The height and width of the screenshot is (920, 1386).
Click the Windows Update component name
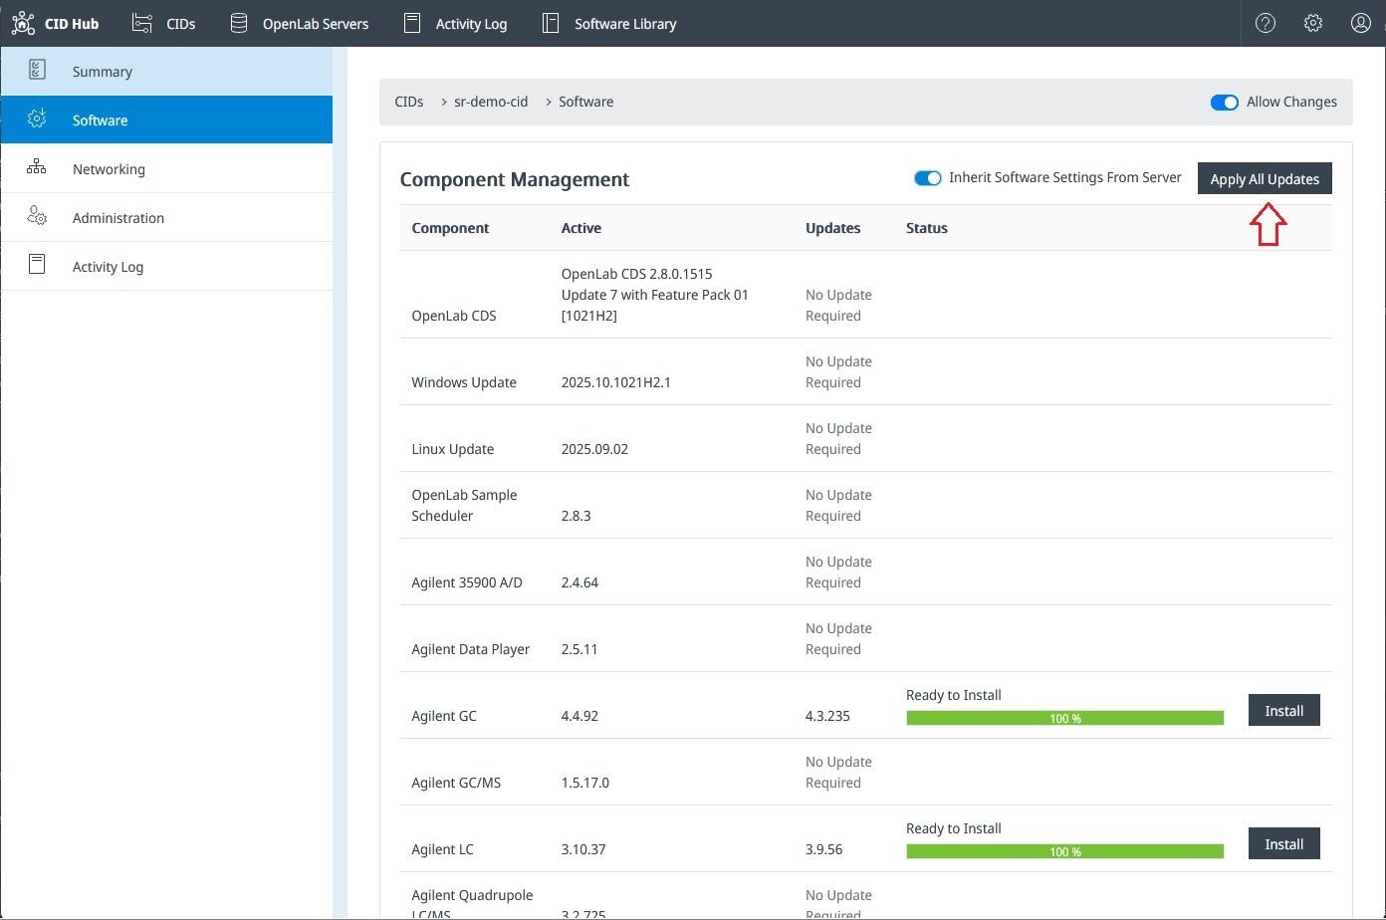pos(464,382)
